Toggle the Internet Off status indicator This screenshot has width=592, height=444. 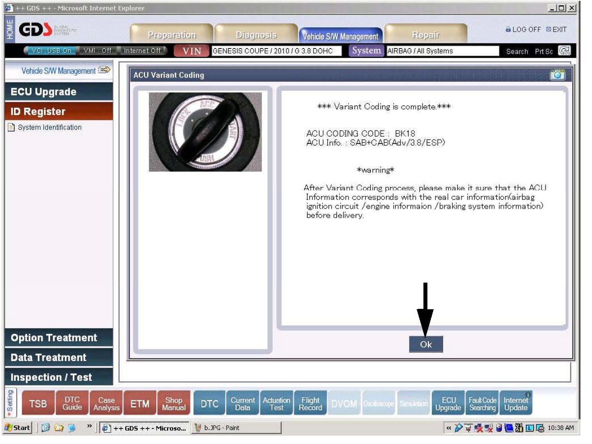click(x=142, y=50)
